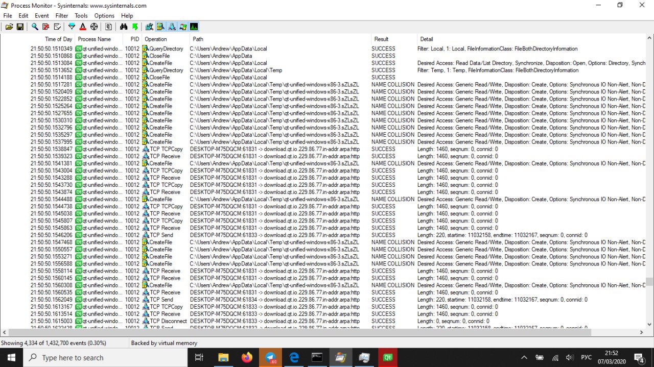The image size is (654, 367).
Task: Open the Tools menu
Action: pyautogui.click(x=81, y=16)
